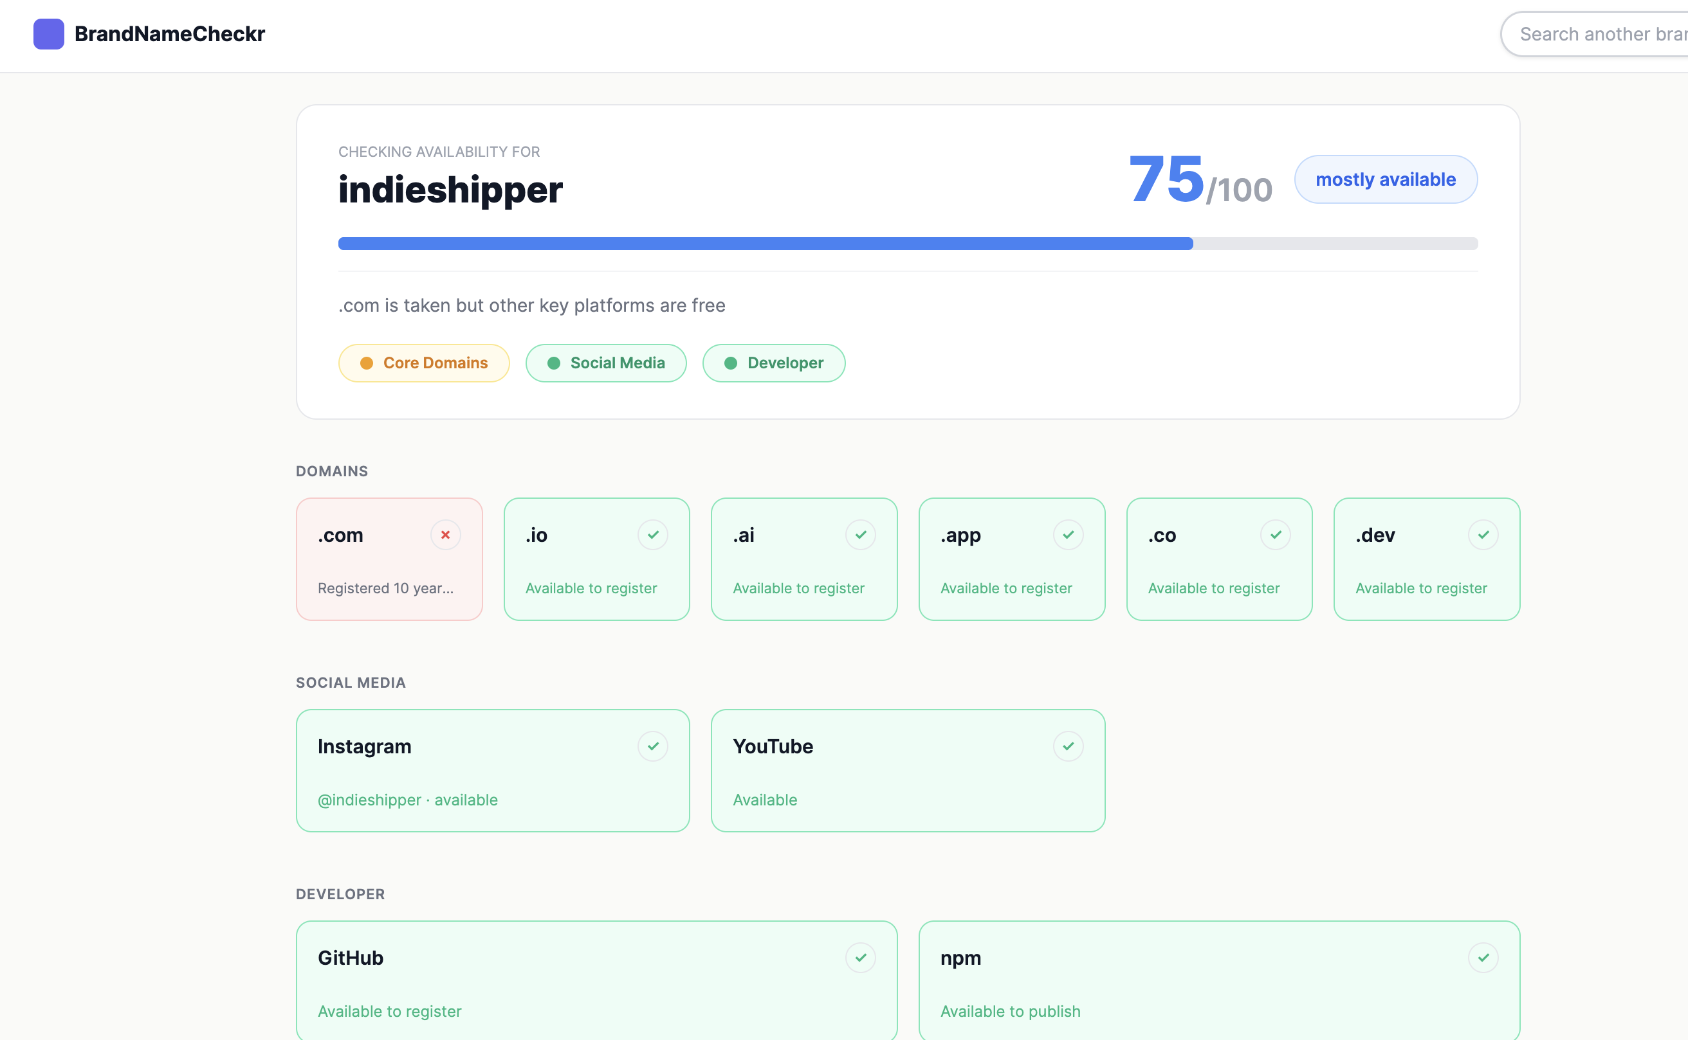Click the .ai domain label
The height and width of the screenshot is (1040, 1688).
point(744,535)
